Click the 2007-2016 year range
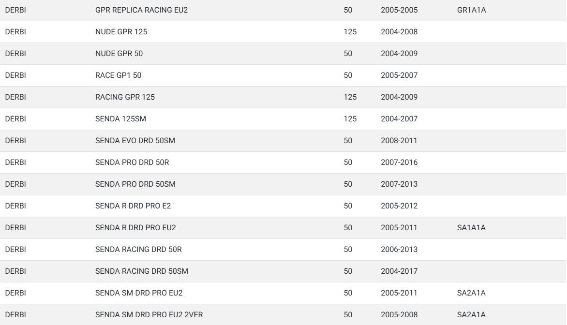 399,162
